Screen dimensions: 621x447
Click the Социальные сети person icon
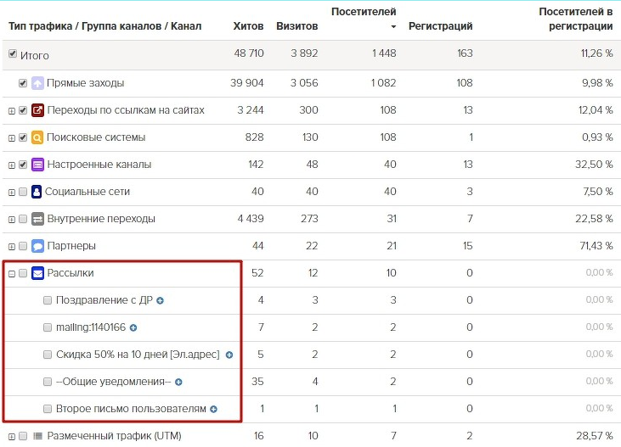[37, 192]
